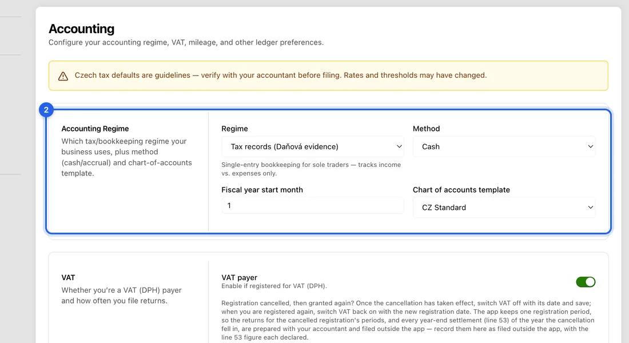Viewport: 629px width, 343px height.
Task: Open the Chart of accounts template dropdown
Action: click(x=504, y=208)
